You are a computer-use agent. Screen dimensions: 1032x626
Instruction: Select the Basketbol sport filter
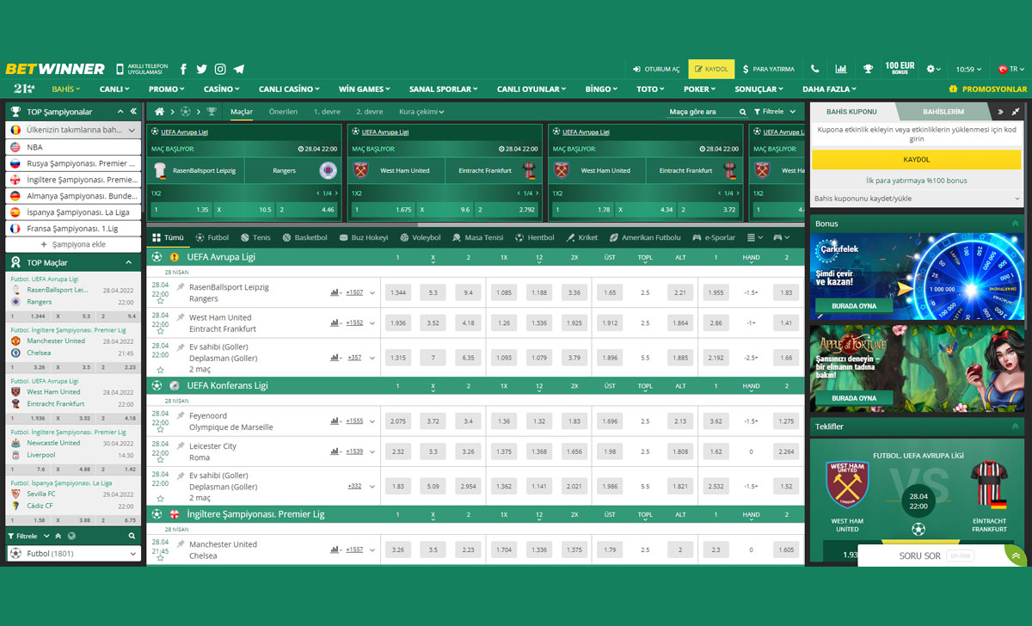pyautogui.click(x=304, y=237)
